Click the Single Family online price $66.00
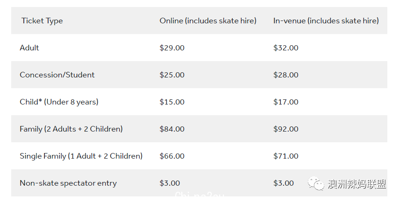This screenshot has height=202, width=399. 172,156
